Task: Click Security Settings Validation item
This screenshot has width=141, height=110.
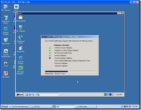Action: pyautogui.click(x=63, y=58)
